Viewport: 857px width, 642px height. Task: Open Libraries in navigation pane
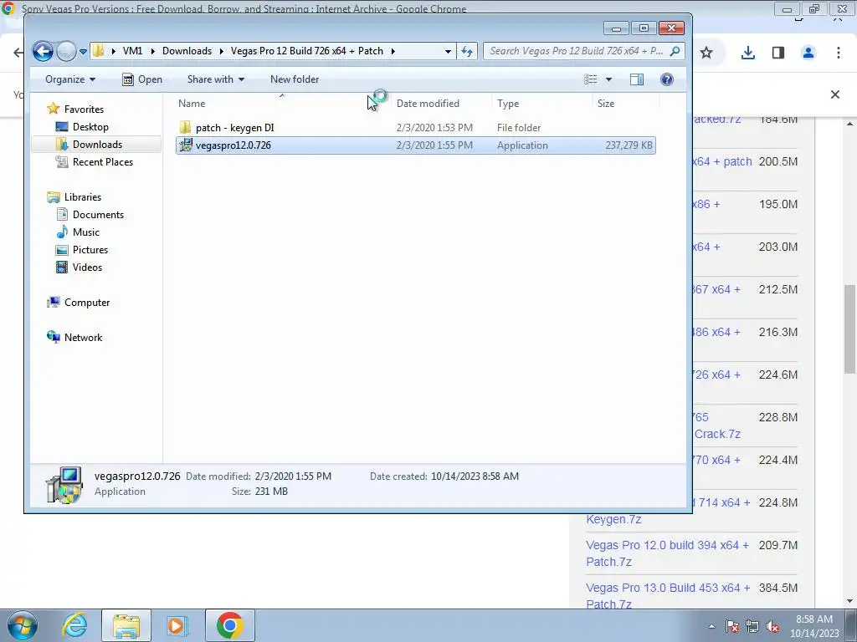(83, 197)
